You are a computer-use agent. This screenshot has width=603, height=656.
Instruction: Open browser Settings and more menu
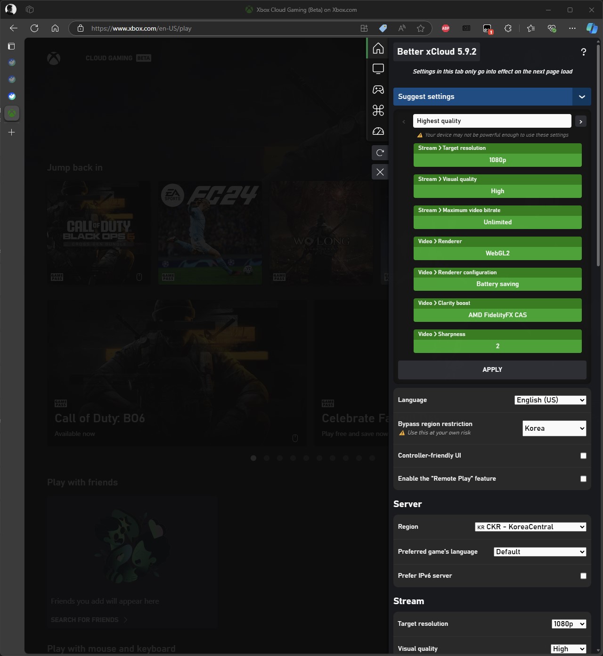pos(572,28)
